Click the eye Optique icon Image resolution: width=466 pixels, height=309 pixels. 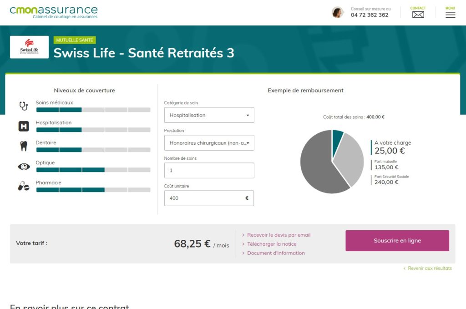pos(24,167)
